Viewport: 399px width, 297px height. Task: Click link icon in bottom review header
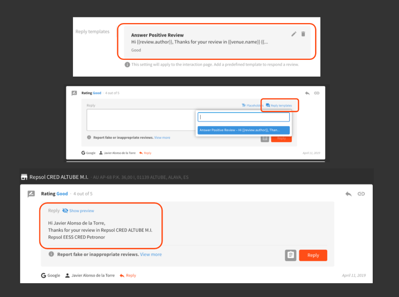pos(361,194)
